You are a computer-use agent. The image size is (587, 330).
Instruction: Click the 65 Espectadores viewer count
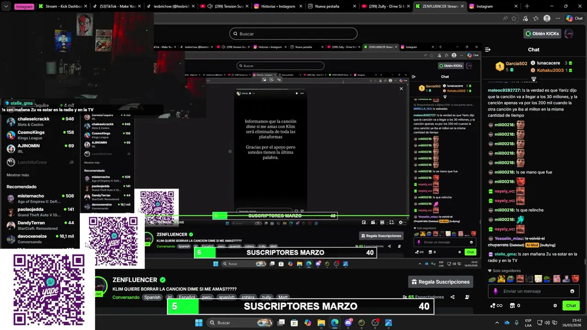coord(423,297)
